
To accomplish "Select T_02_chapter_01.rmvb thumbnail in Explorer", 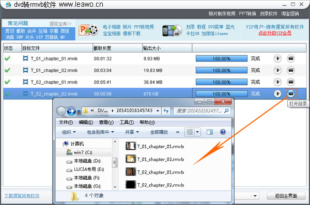I will (x=131, y=172).
